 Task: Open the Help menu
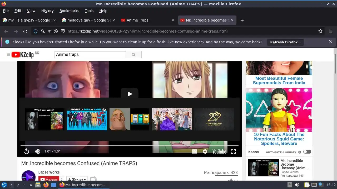pyautogui.click(x=103, y=11)
